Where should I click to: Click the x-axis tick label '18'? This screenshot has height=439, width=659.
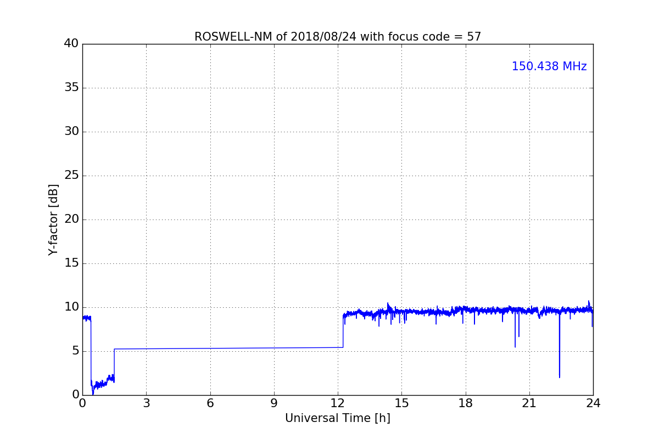[466, 403]
